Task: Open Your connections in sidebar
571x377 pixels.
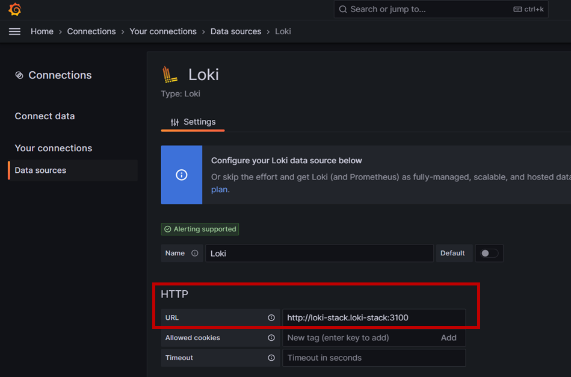Action: coord(54,148)
